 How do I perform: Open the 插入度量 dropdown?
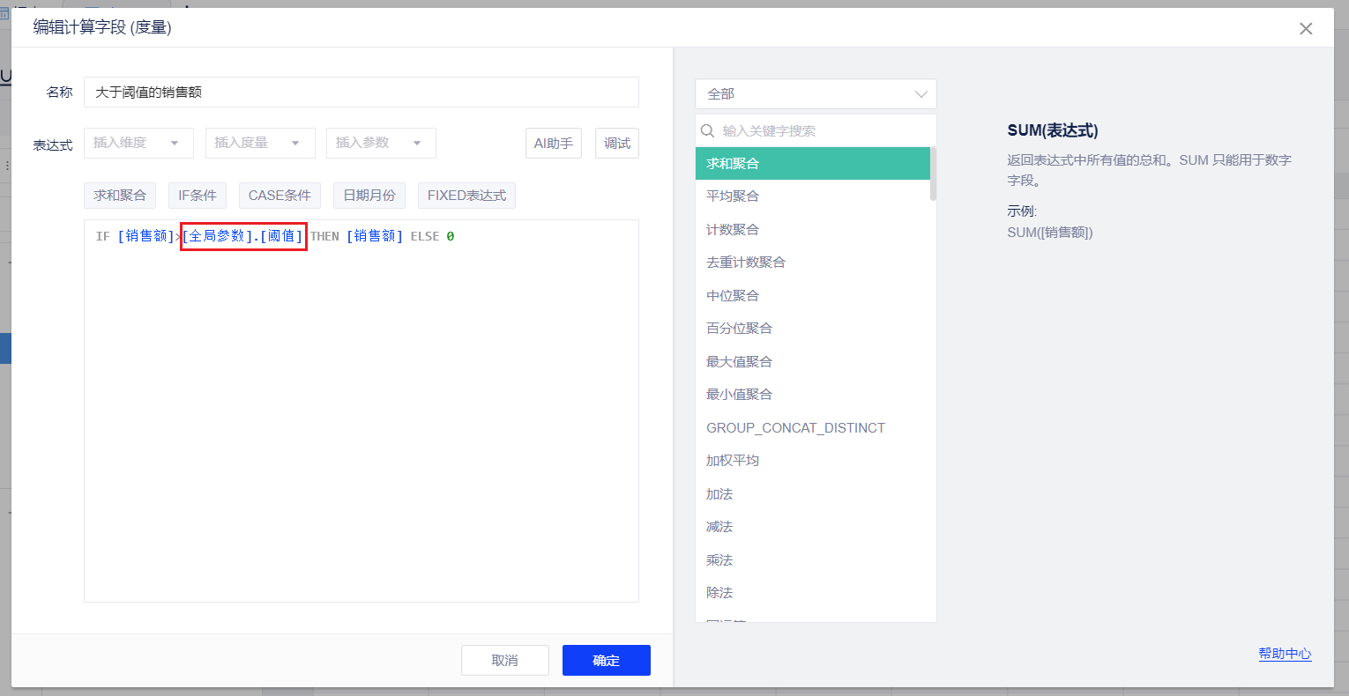[260, 143]
